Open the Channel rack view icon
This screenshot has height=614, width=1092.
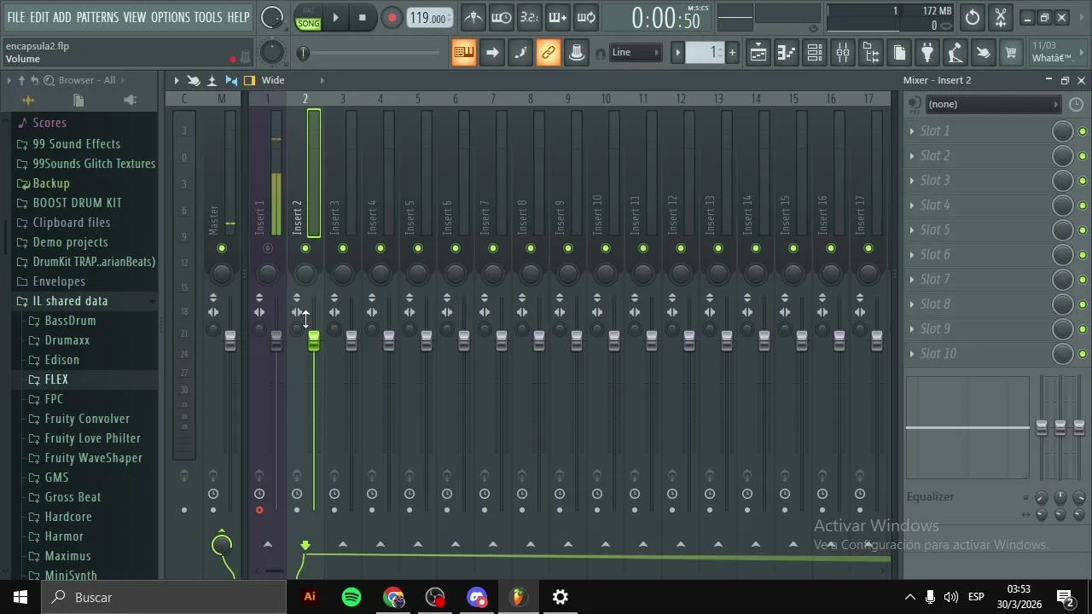coord(815,53)
